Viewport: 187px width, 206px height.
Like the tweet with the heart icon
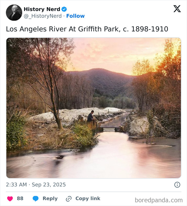click(x=10, y=198)
